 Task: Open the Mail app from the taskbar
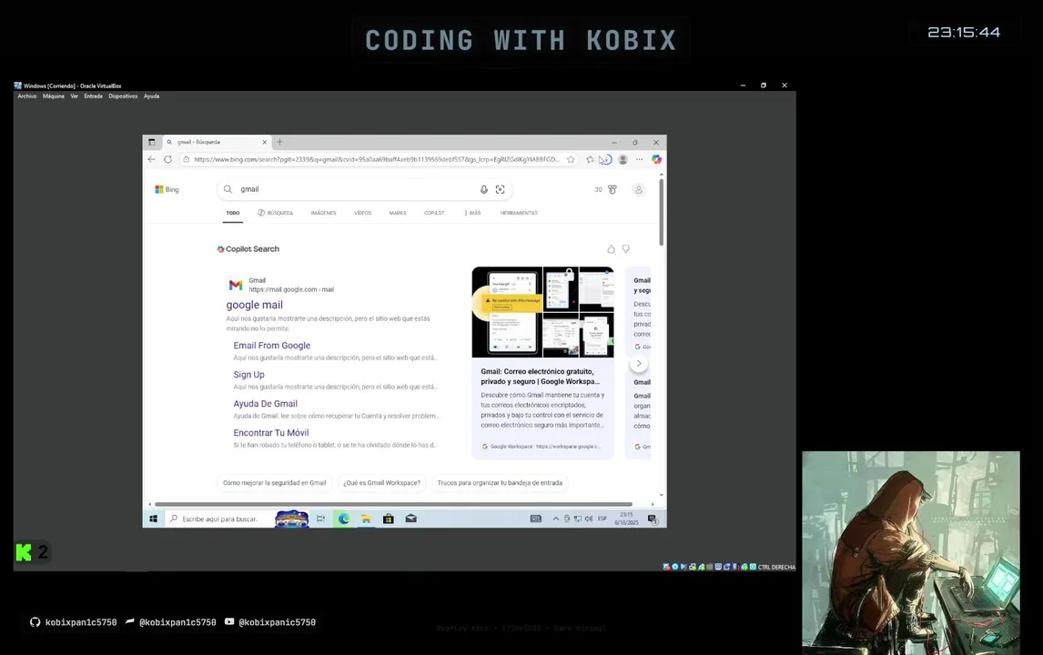(411, 519)
